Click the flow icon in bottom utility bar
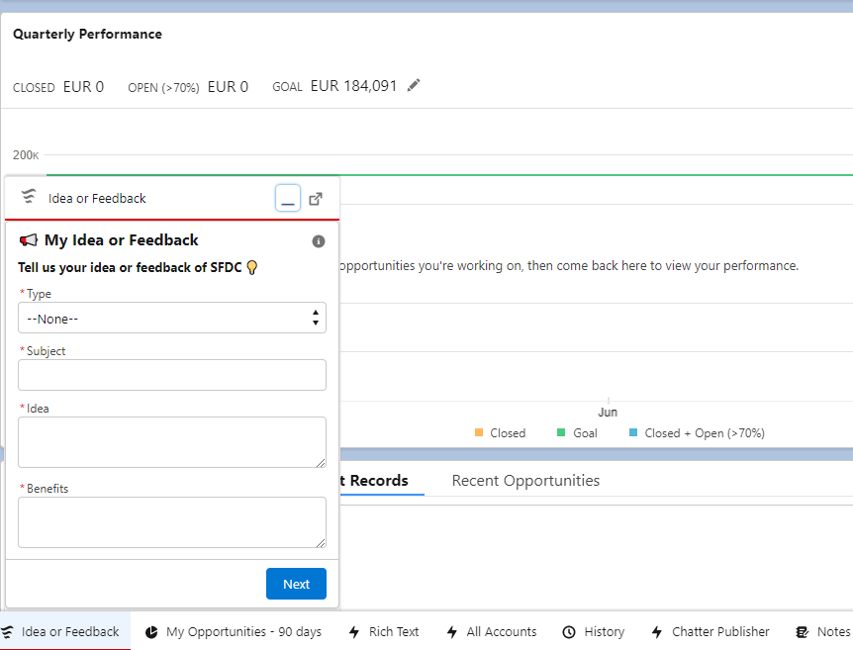Screen dimensions: 853x650 point(7,632)
